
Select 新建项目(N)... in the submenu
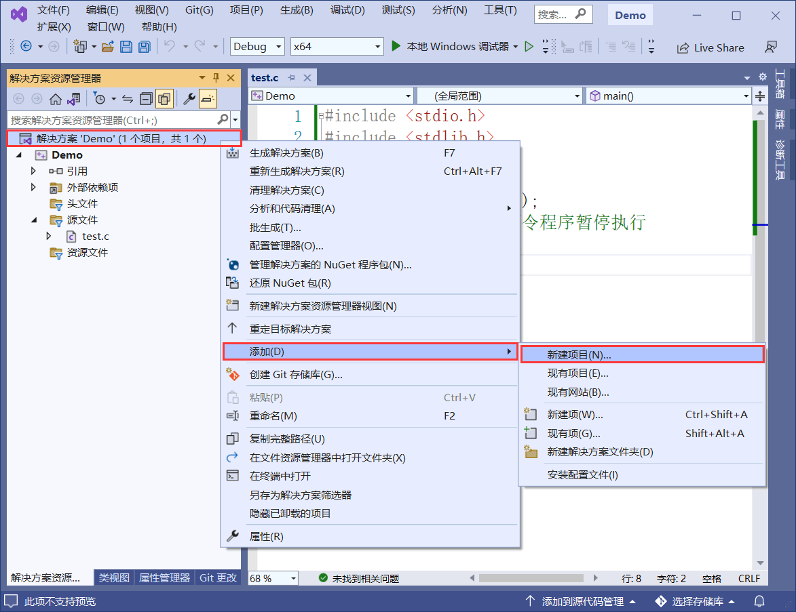(x=579, y=354)
